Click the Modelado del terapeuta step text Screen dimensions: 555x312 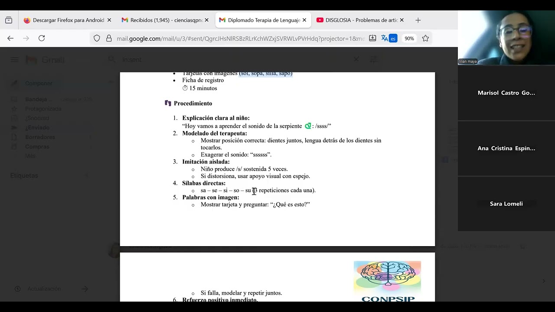coord(215,133)
